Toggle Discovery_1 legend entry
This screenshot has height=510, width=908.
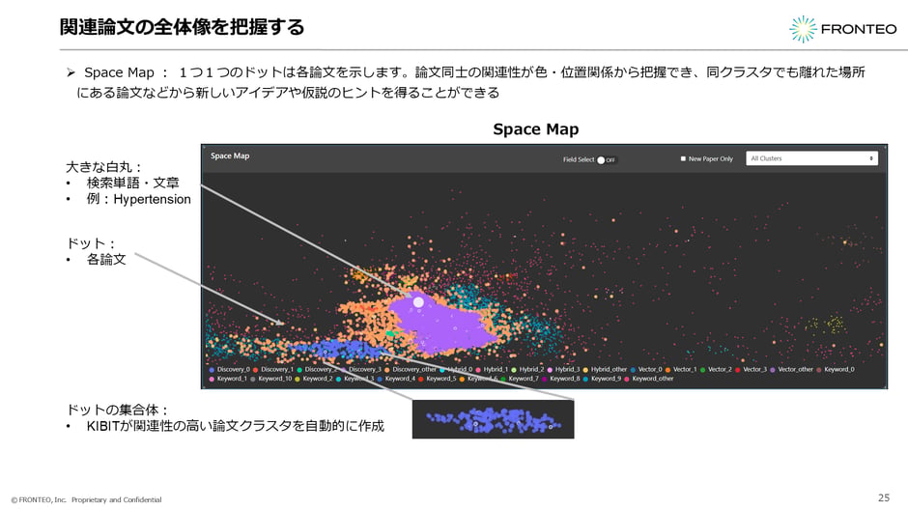pyautogui.click(x=273, y=369)
